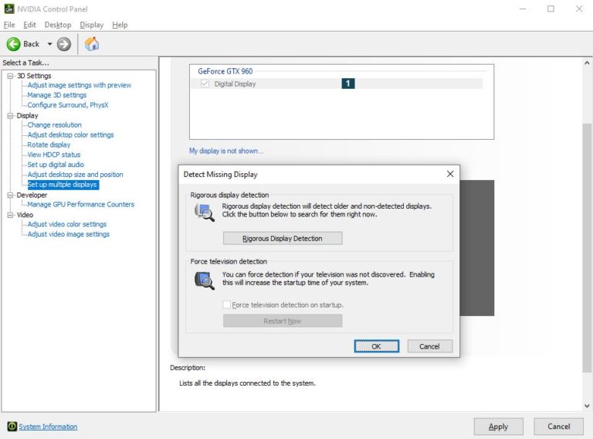Confirm the dialog with OK

376,346
